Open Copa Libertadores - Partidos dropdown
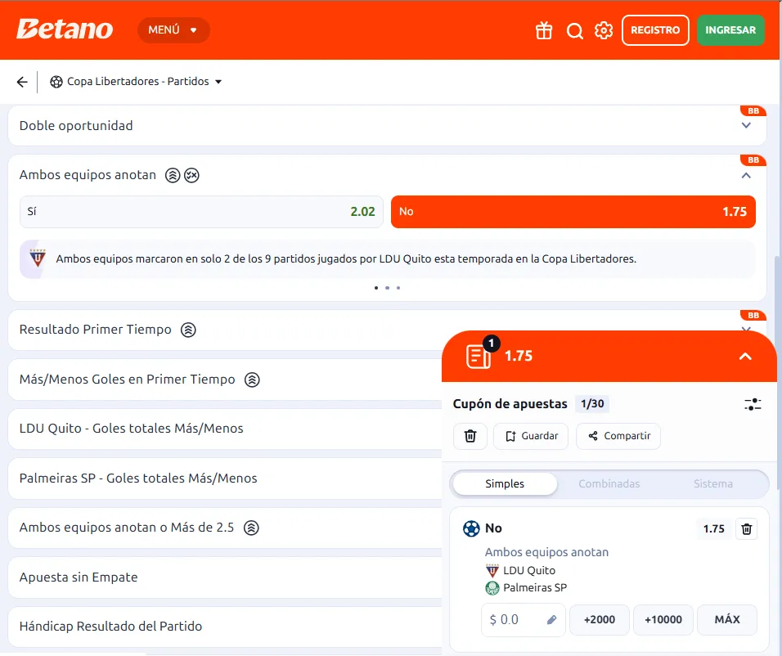Image resolution: width=782 pixels, height=656 pixels. point(137,81)
